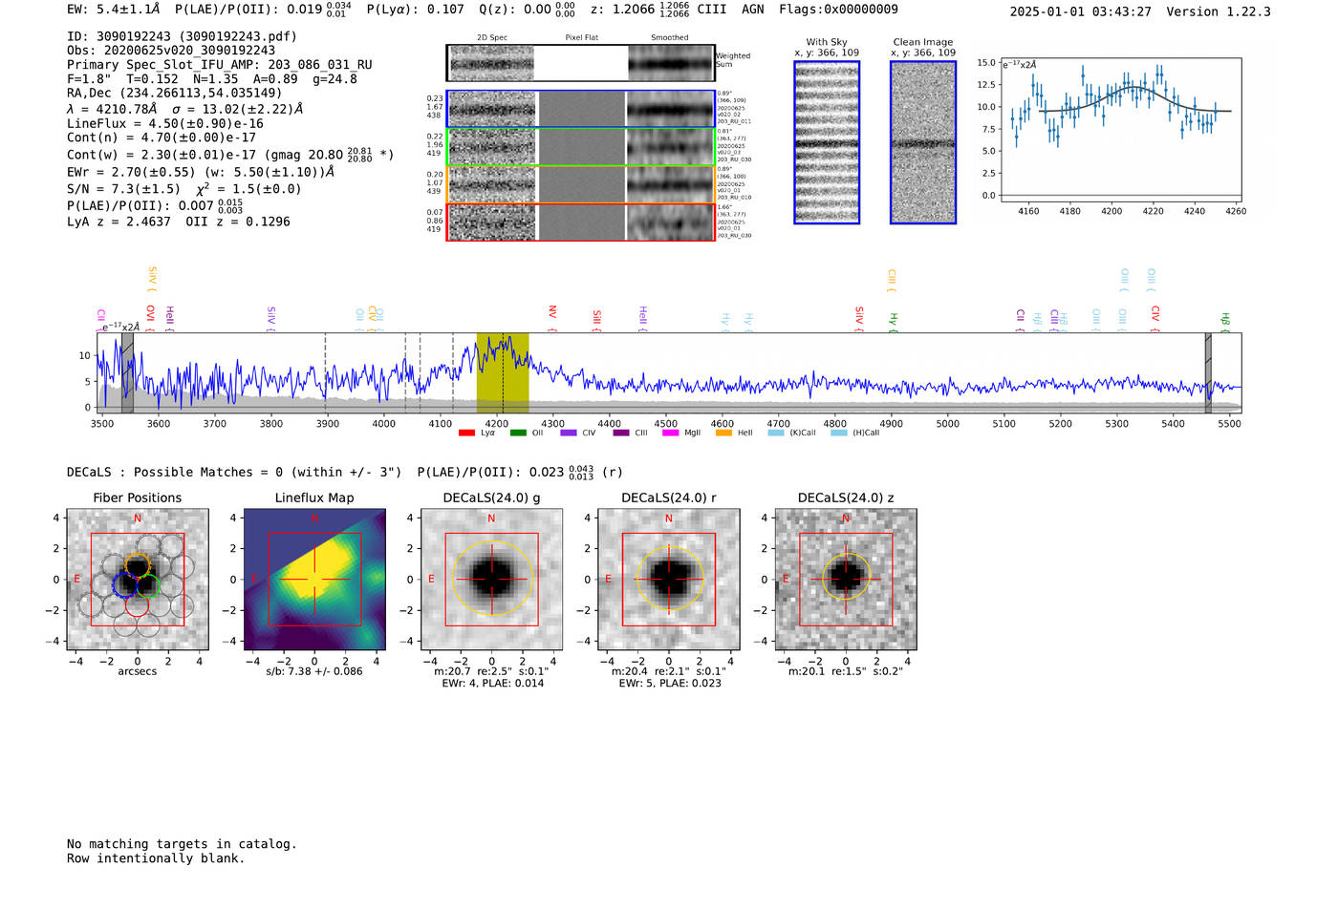Viewport: 1338px width, 910px height.
Task: Click the LineFlux = 4.50(±0.90)e-16 value
Action: (165, 124)
